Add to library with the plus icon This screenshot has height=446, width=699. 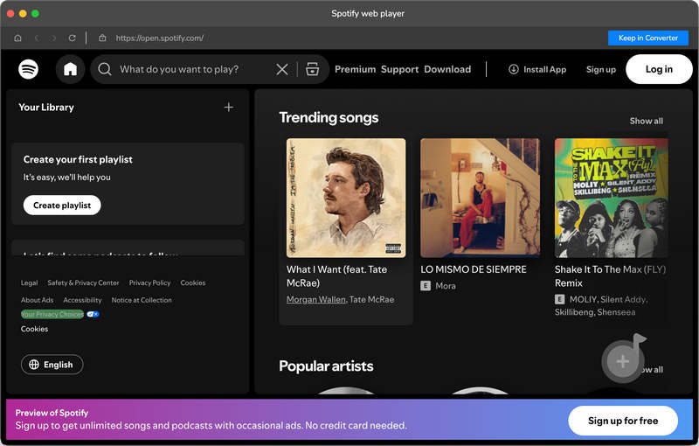pyautogui.click(x=229, y=107)
